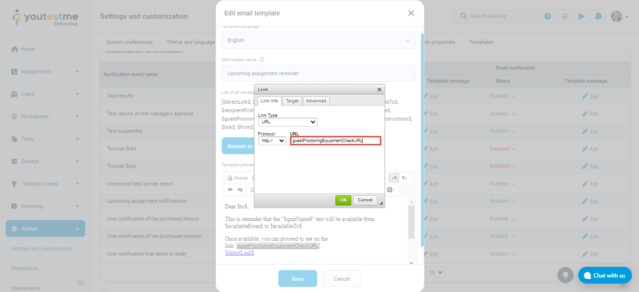Open the Protocol dropdown
Screen dimensions: 639x292
click(x=272, y=141)
